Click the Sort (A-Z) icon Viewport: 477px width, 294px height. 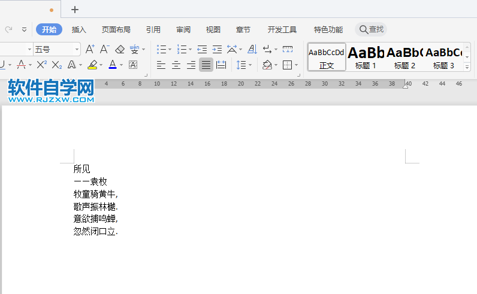click(x=252, y=49)
